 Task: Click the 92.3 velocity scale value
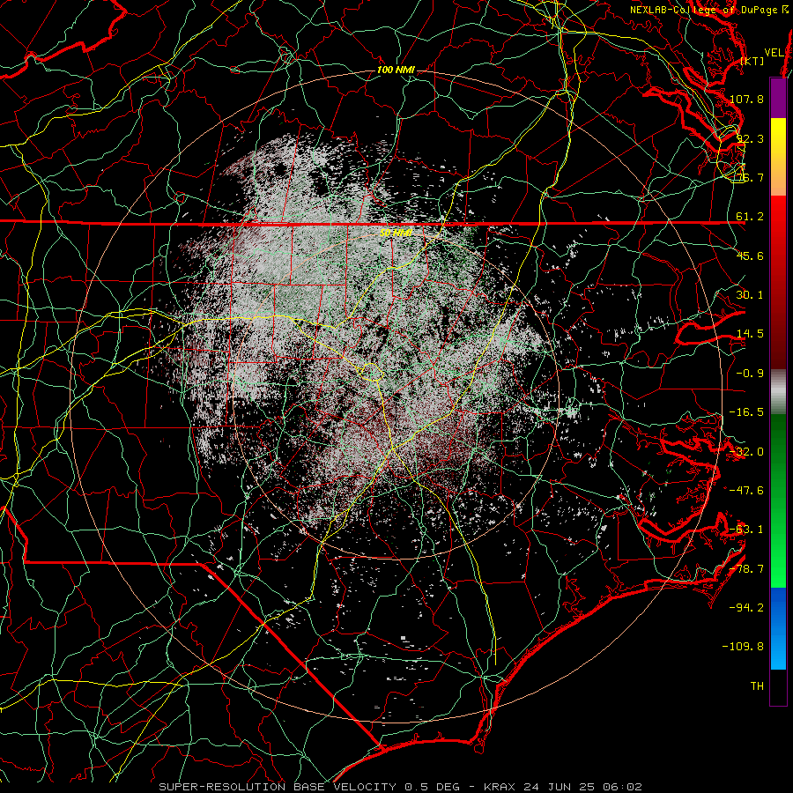point(750,138)
